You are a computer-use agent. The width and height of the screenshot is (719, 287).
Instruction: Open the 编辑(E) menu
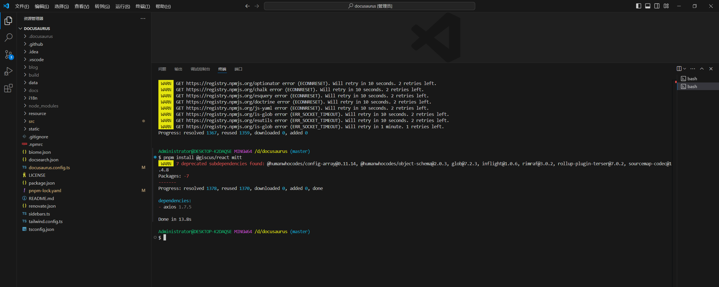42,6
